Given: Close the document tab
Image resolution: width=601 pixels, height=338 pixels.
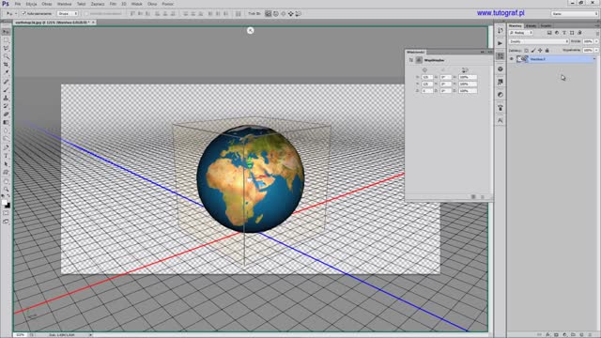Looking at the screenshot, I should coord(93,23).
